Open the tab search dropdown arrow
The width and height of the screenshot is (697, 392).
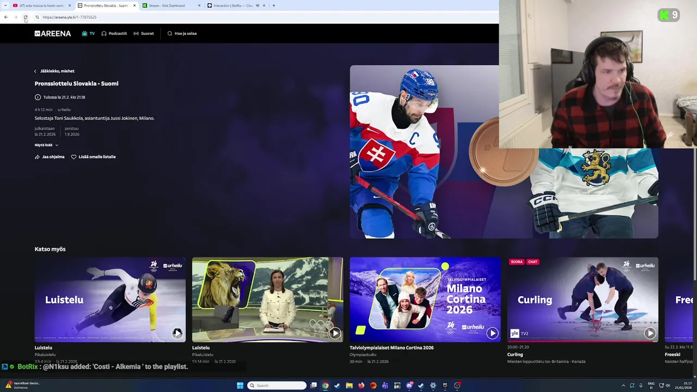point(5,5)
